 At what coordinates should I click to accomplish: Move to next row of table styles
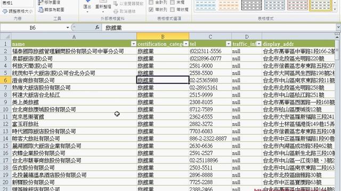[x=335, y=3]
